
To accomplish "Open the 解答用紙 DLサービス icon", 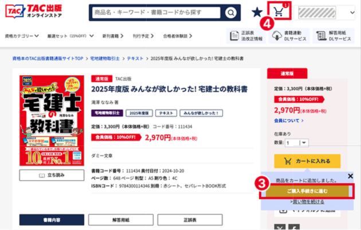I will 333,36.
